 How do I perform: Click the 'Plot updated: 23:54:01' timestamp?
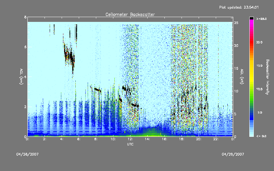[239, 7]
